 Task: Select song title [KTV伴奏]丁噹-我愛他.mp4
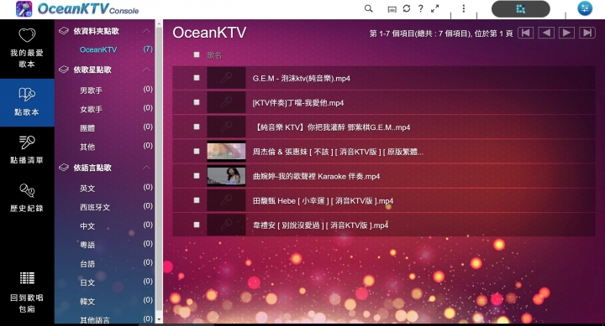[297, 103]
